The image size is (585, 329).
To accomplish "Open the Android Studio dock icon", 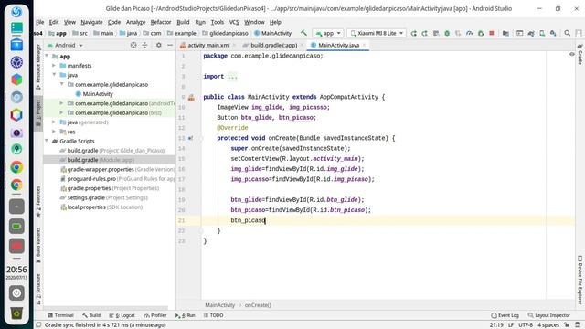I will (16, 150).
